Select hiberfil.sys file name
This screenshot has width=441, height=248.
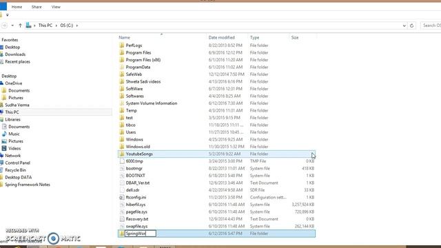coord(136,205)
